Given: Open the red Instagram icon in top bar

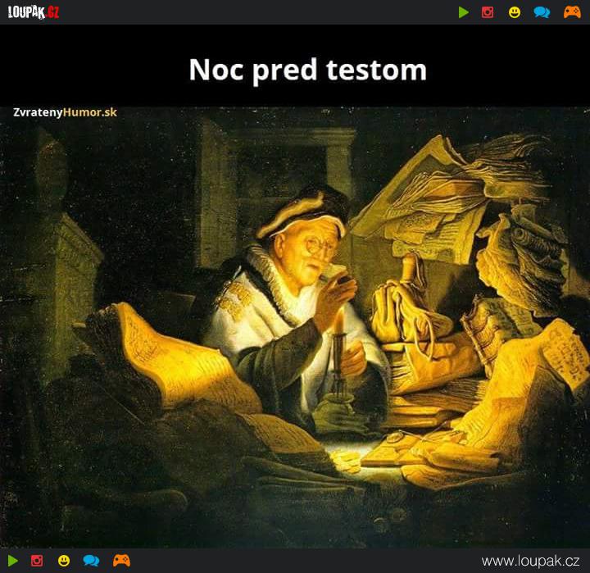Looking at the screenshot, I should coord(488,12).
